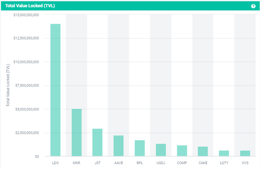Screen dimensions: 260x169
Task: Click the LDO bar in the chart
Action: click(55, 90)
